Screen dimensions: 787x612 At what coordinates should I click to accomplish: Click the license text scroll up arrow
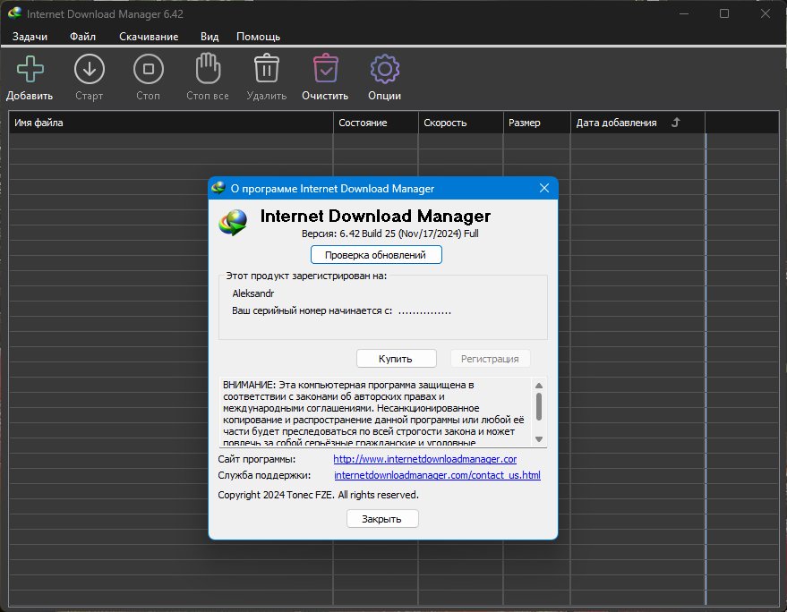coord(539,386)
